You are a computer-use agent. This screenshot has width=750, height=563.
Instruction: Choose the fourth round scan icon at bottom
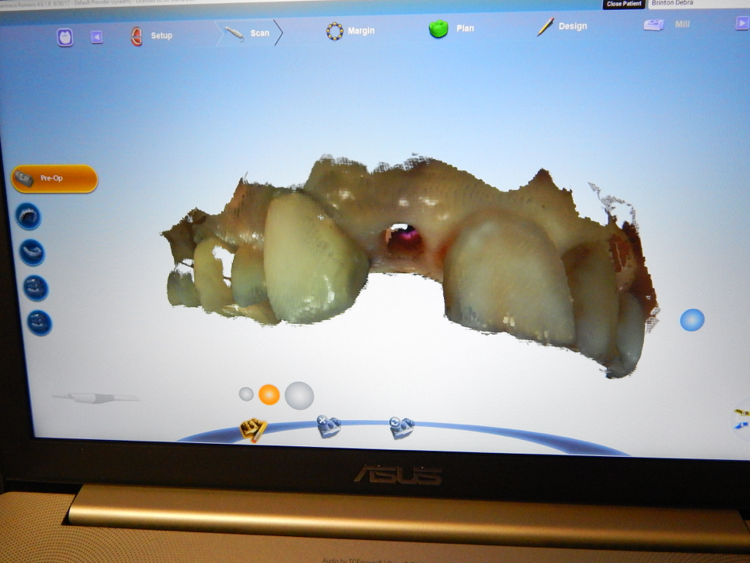[39, 321]
